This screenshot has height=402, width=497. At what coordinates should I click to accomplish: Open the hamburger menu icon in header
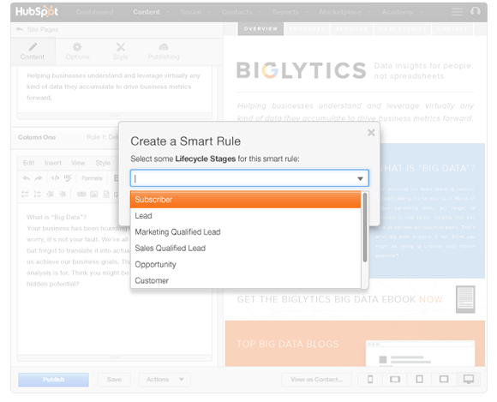pyautogui.click(x=457, y=12)
